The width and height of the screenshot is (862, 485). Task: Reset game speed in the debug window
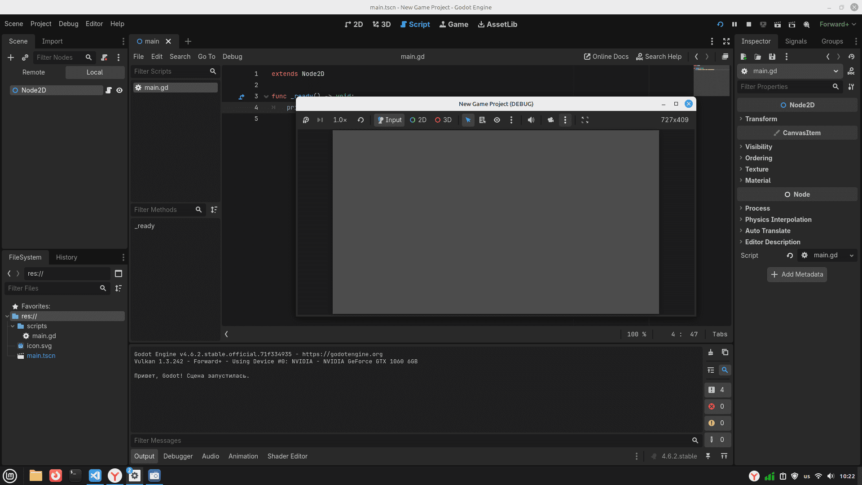point(361,120)
